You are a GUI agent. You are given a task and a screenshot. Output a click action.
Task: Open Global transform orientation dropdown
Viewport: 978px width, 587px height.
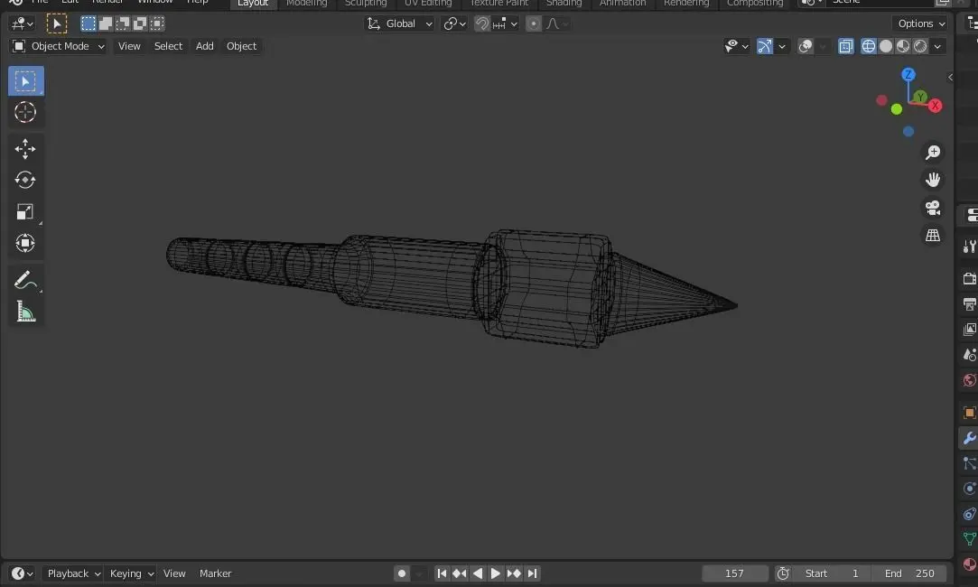(x=400, y=23)
